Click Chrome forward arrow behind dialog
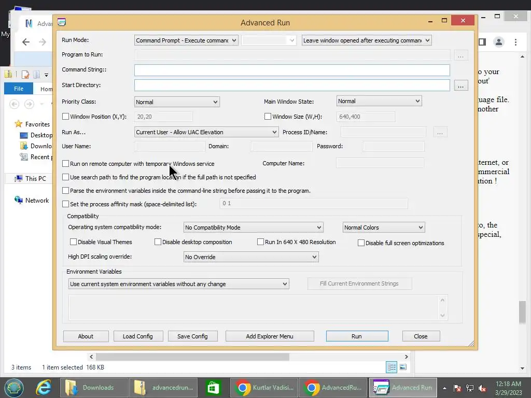531x398 pixels. pos(43,42)
